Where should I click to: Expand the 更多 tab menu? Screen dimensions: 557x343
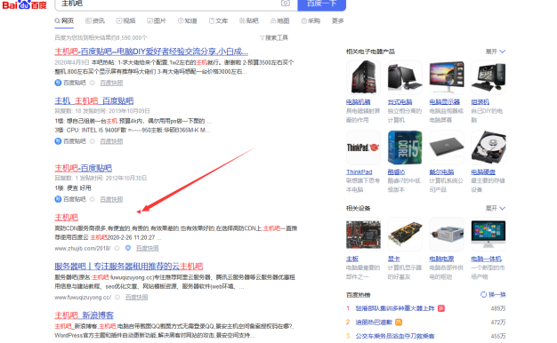[338, 21]
